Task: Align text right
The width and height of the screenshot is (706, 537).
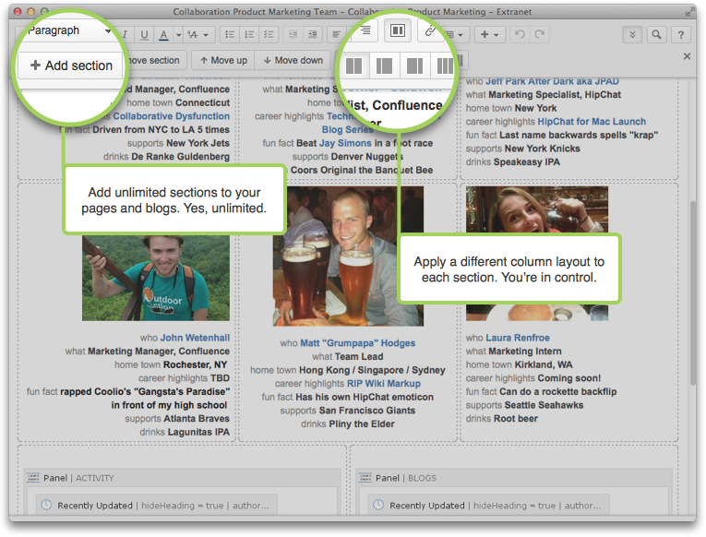Action: pyautogui.click(x=365, y=30)
